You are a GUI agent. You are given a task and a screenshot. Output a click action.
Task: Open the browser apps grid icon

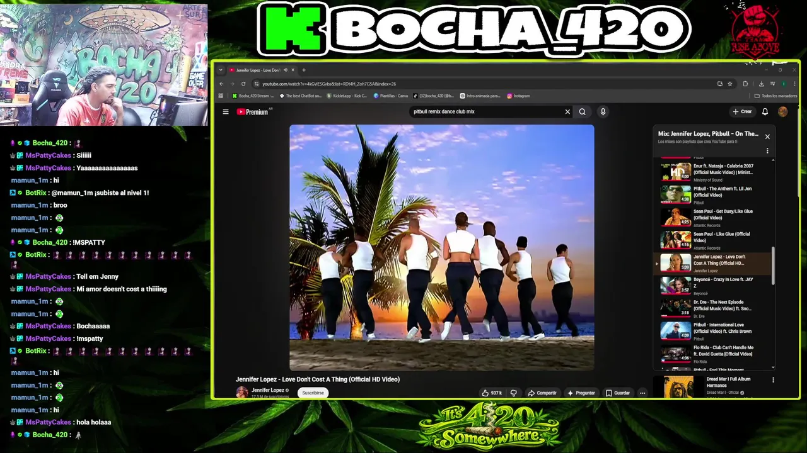point(221,96)
